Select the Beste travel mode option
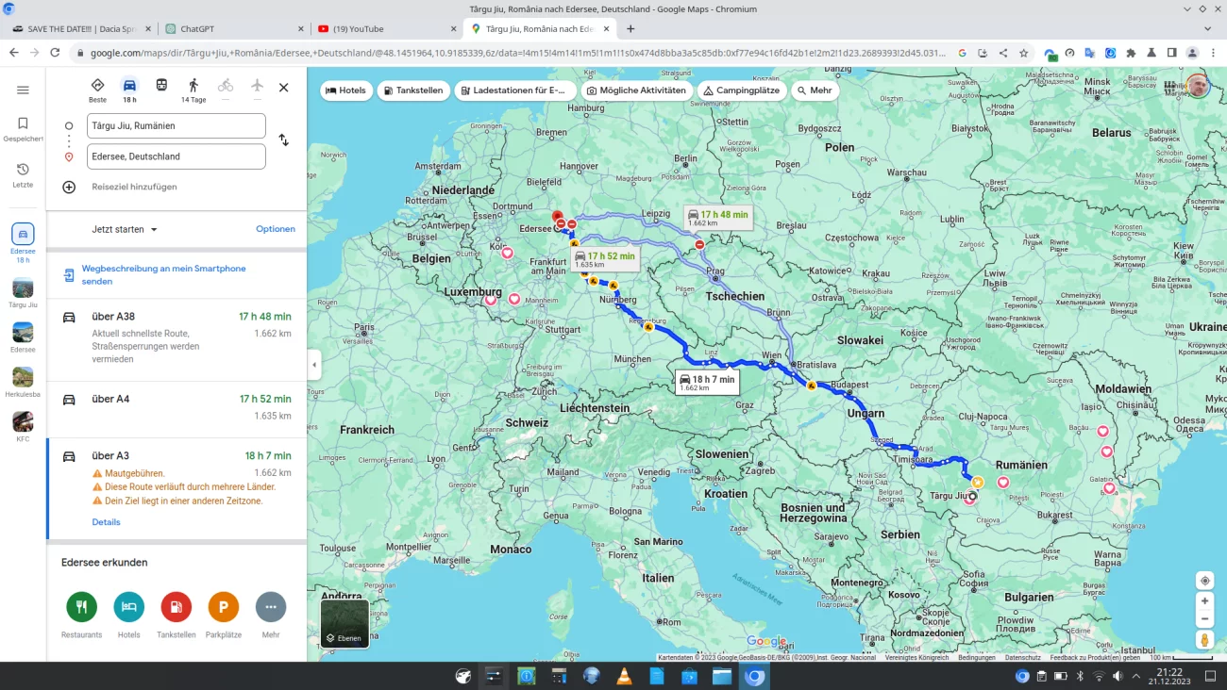 click(x=98, y=90)
